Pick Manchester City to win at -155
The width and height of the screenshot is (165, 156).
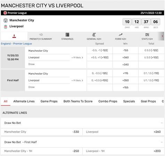click(x=125, y=50)
